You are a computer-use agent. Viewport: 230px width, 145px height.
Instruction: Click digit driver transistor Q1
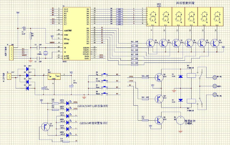coord(151,43)
